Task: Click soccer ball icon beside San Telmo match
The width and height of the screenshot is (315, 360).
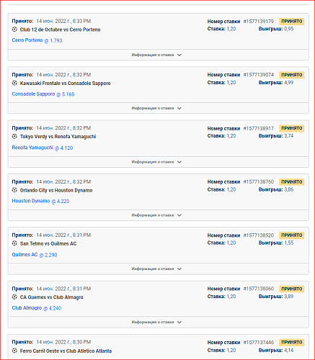Action: coord(14,243)
